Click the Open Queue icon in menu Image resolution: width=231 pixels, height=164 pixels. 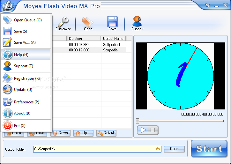[7, 20]
